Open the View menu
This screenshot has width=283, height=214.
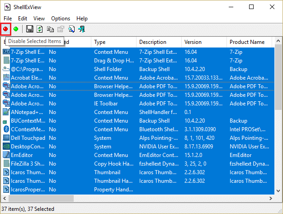click(39, 19)
